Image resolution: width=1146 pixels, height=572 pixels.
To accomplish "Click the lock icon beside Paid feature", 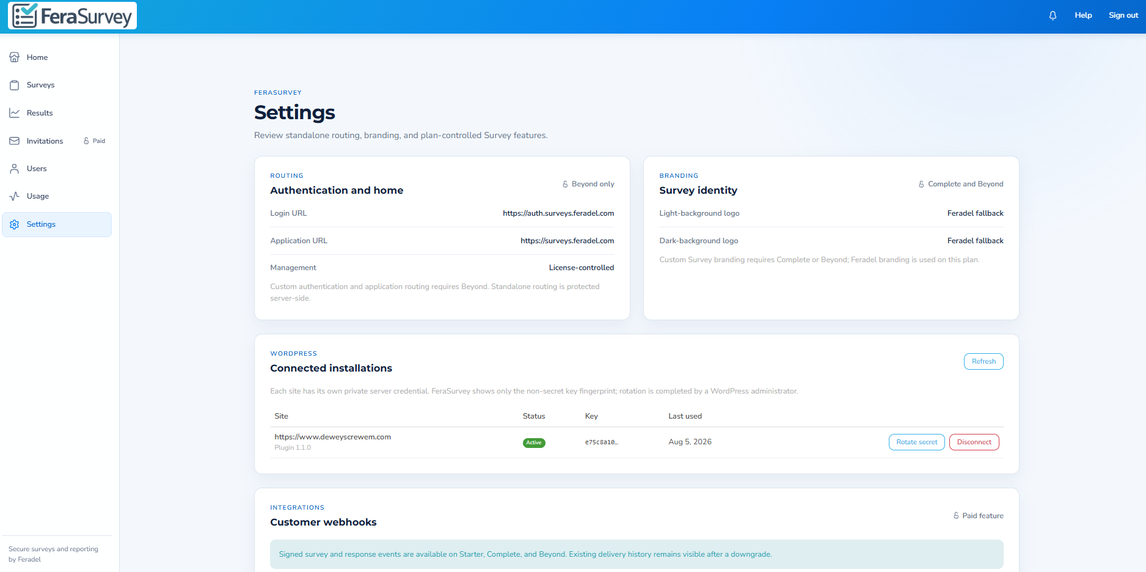I will [x=956, y=516].
